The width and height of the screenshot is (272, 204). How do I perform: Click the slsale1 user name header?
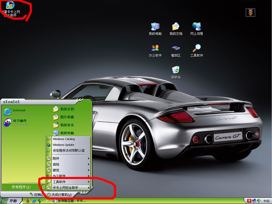tap(11, 102)
